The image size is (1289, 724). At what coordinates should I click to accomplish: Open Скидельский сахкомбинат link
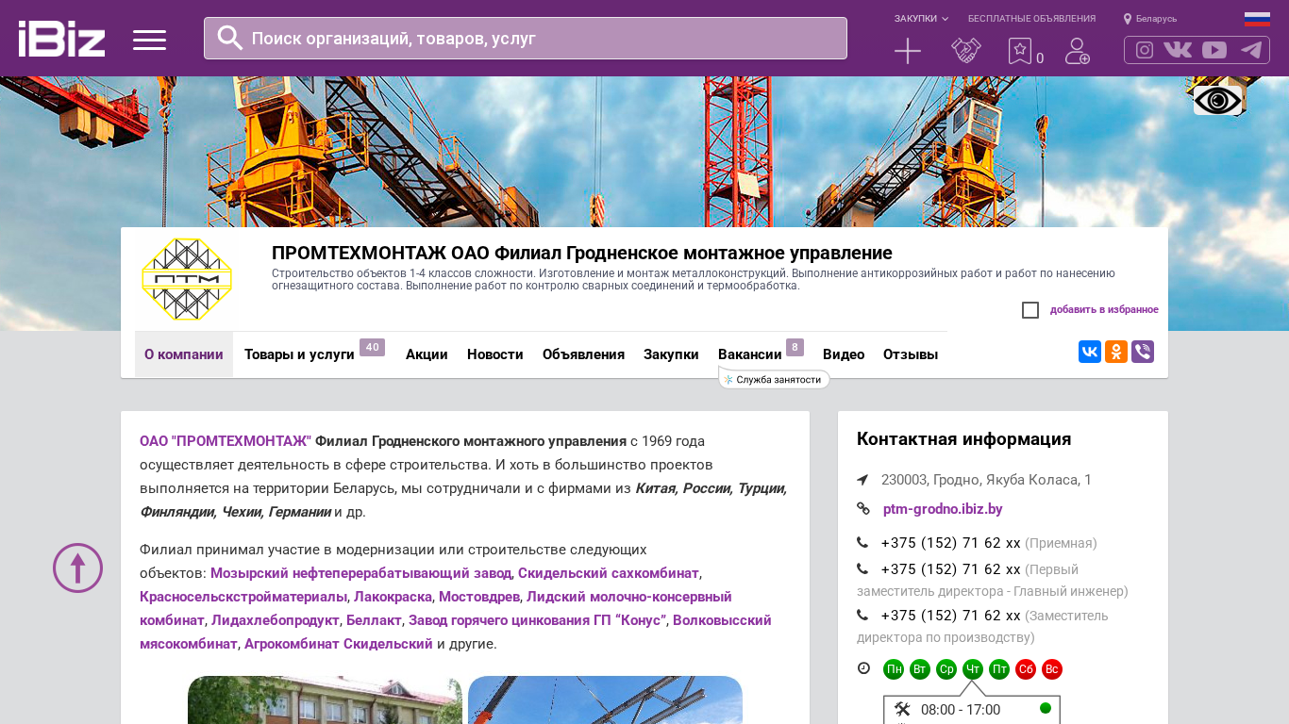[609, 573]
